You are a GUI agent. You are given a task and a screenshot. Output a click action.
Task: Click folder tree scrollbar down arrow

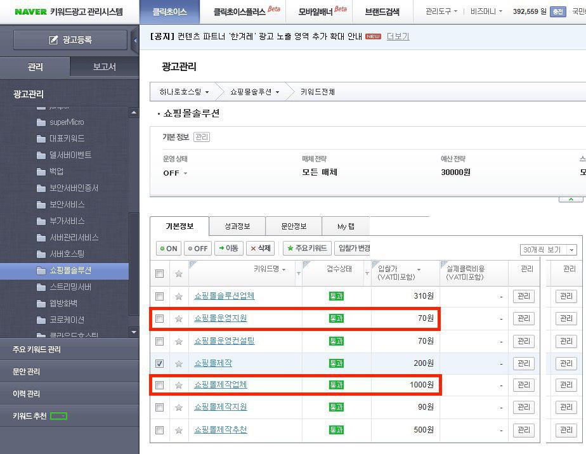[x=134, y=332]
